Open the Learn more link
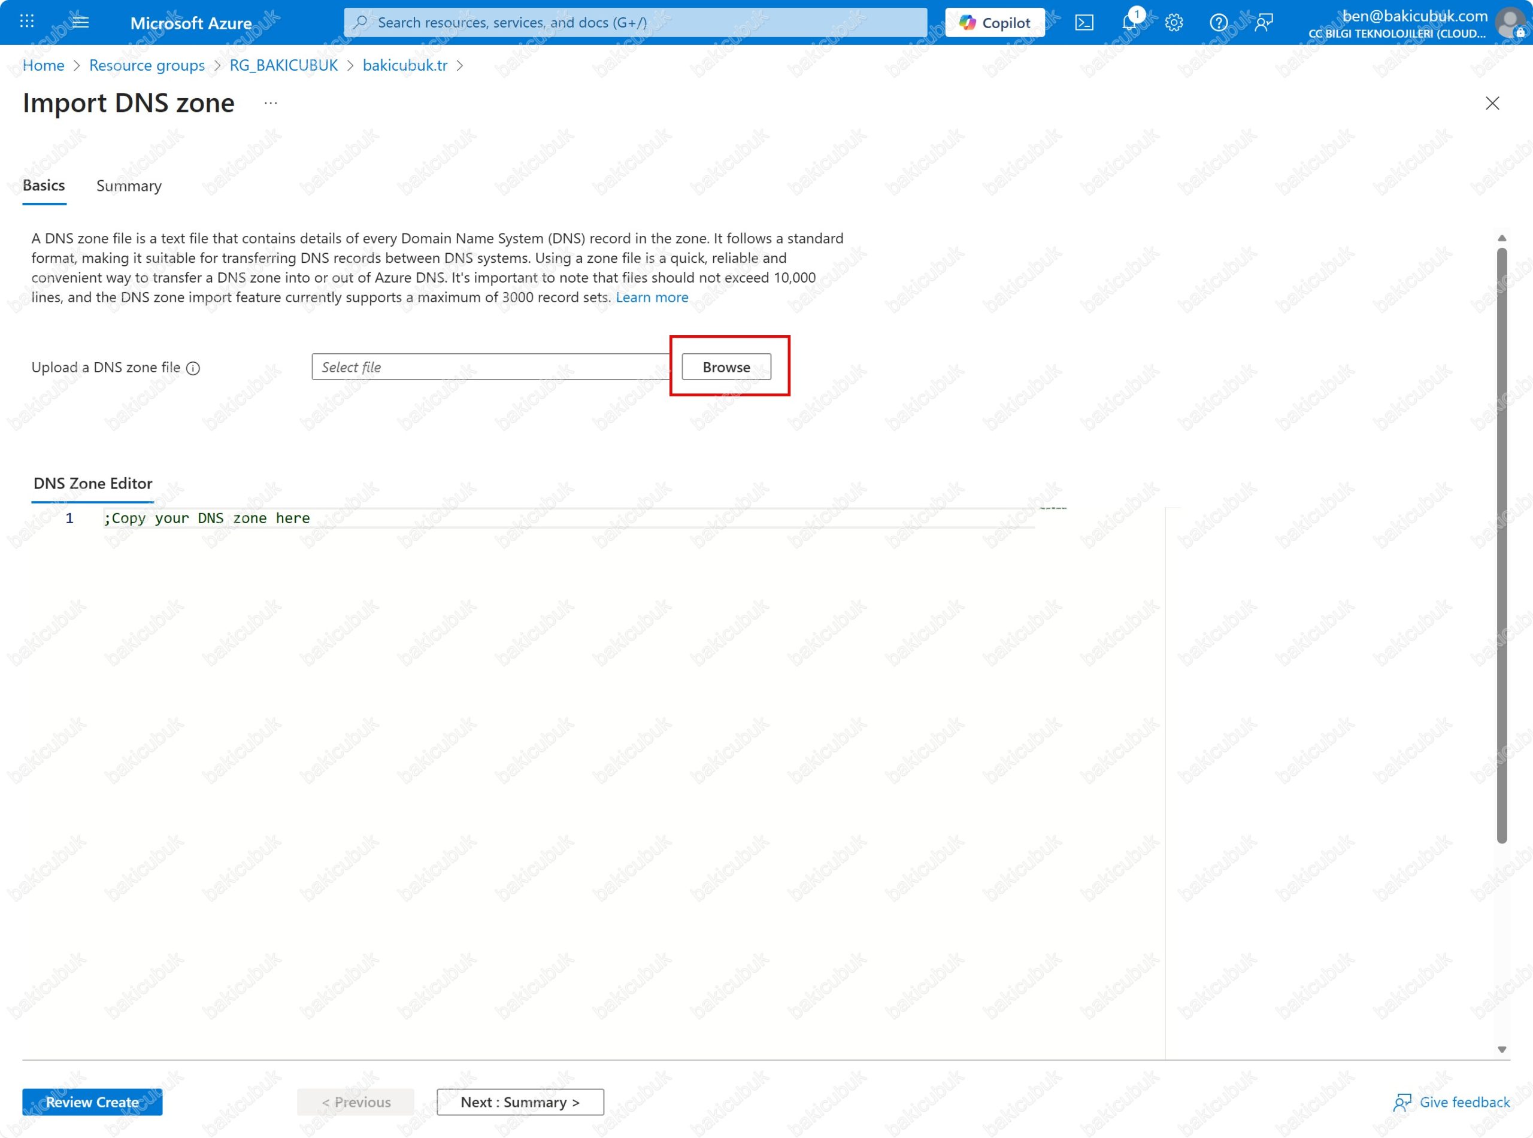The width and height of the screenshot is (1533, 1138). coord(651,297)
